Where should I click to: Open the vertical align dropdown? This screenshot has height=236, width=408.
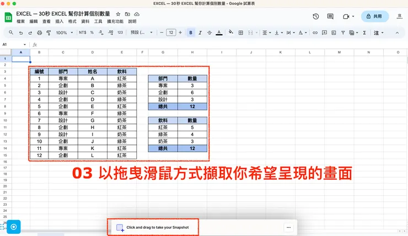278,33
